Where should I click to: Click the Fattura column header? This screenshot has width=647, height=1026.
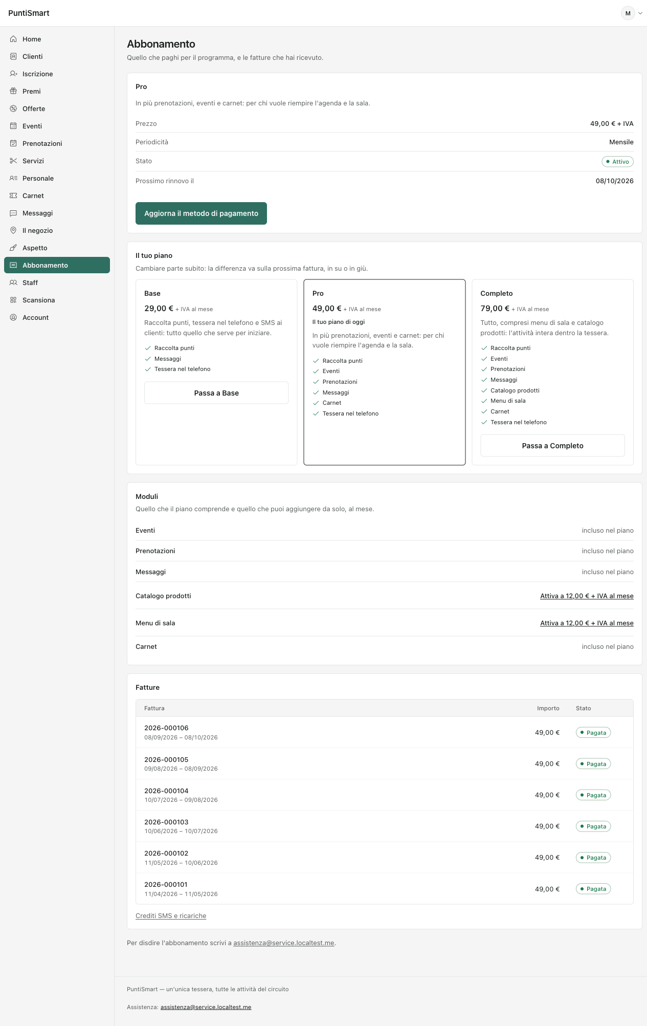click(154, 708)
